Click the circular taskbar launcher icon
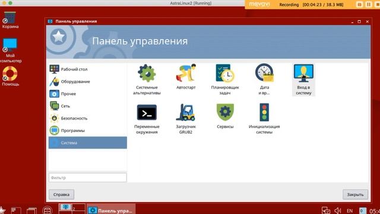 coord(47,210)
